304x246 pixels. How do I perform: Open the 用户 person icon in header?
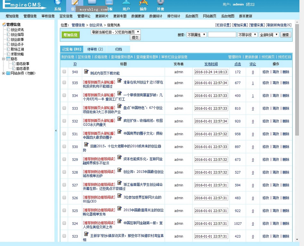point(126,2)
